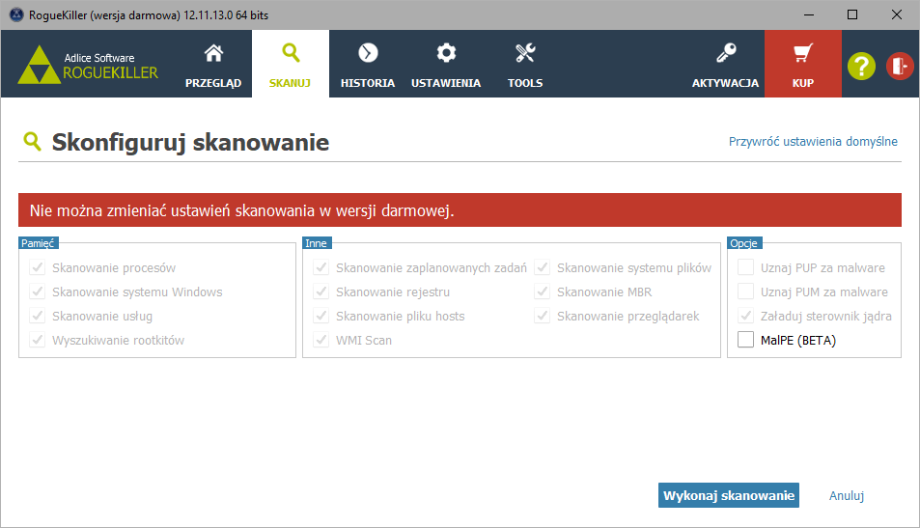Toggle WMI Scan checkbox
This screenshot has width=920, height=528.
click(x=321, y=340)
